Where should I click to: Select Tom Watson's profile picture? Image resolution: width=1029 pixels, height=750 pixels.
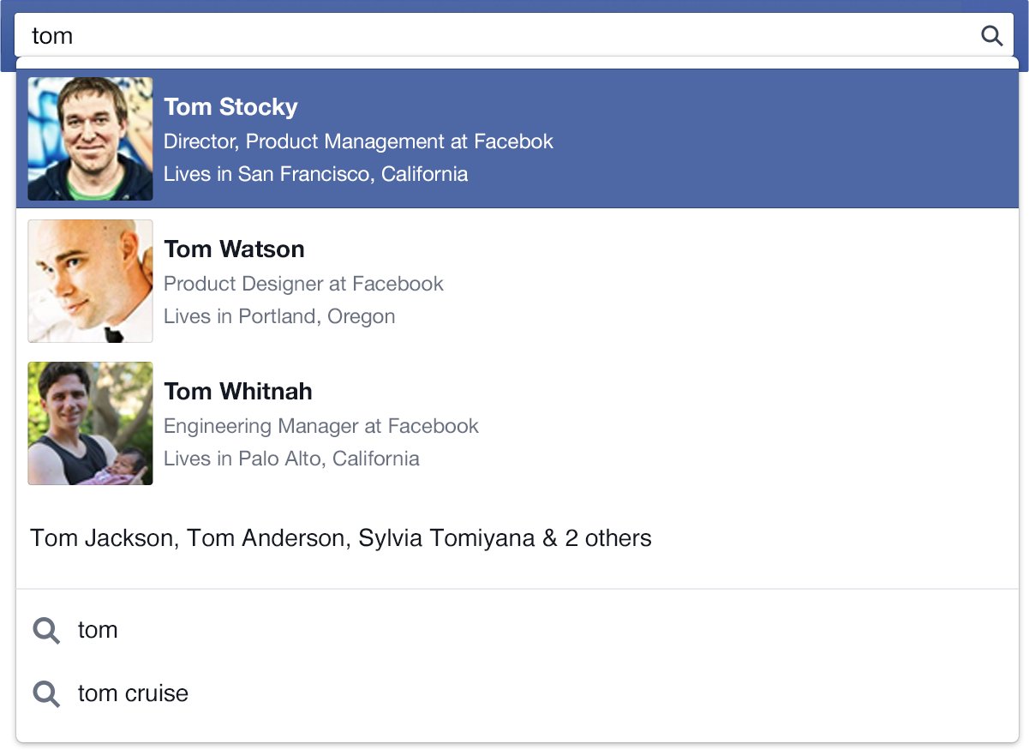pos(90,281)
